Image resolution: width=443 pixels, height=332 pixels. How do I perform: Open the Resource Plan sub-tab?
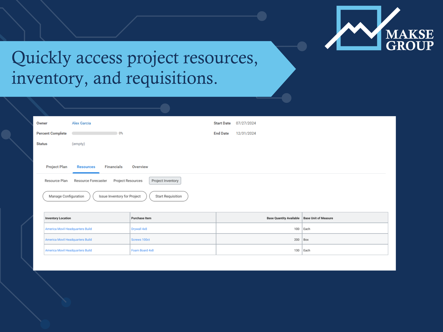[x=56, y=181]
